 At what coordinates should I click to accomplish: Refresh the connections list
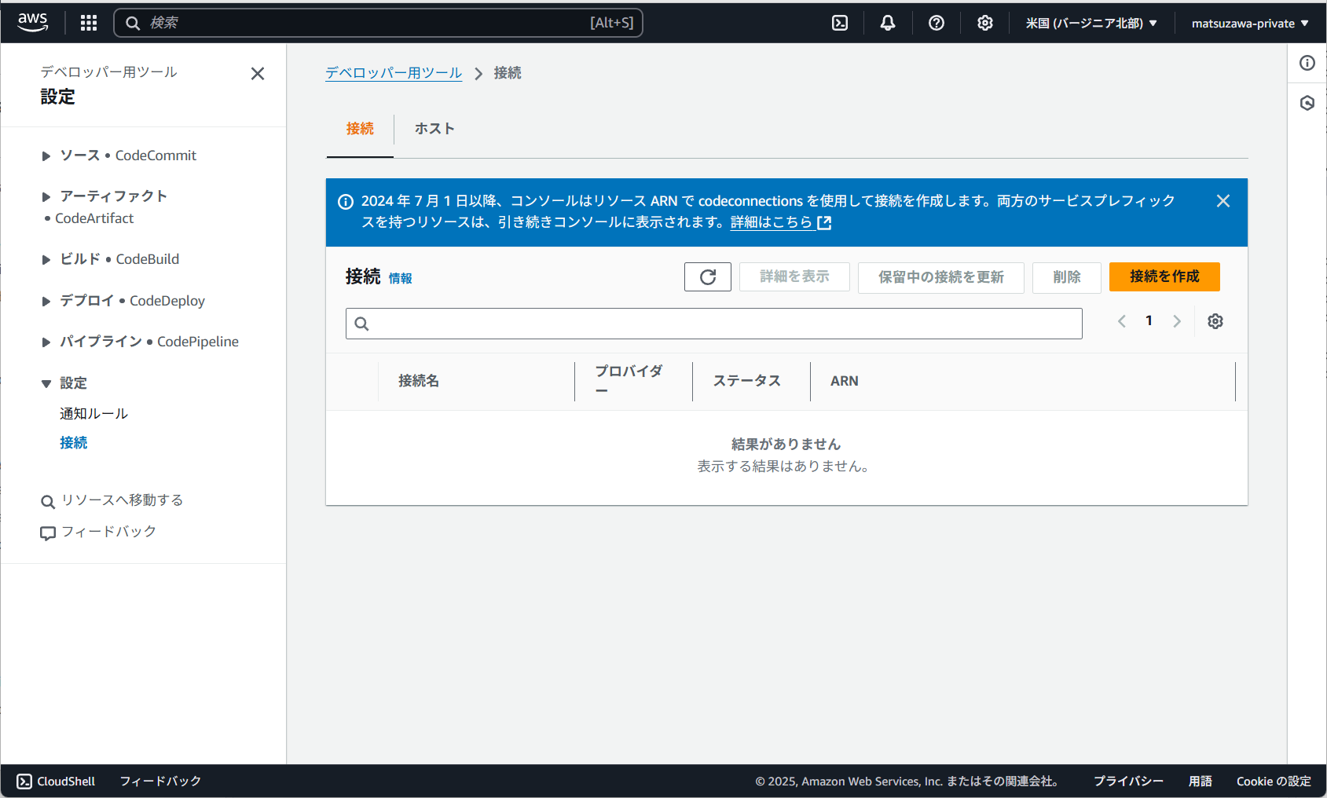point(707,276)
